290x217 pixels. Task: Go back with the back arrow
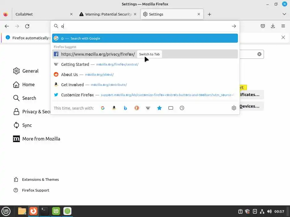[x=7, y=26]
